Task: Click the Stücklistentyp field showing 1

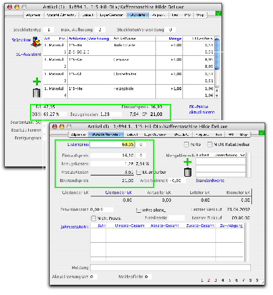Action: [49, 29]
